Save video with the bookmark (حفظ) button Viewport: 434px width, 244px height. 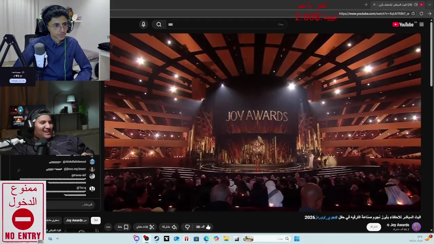point(123,227)
